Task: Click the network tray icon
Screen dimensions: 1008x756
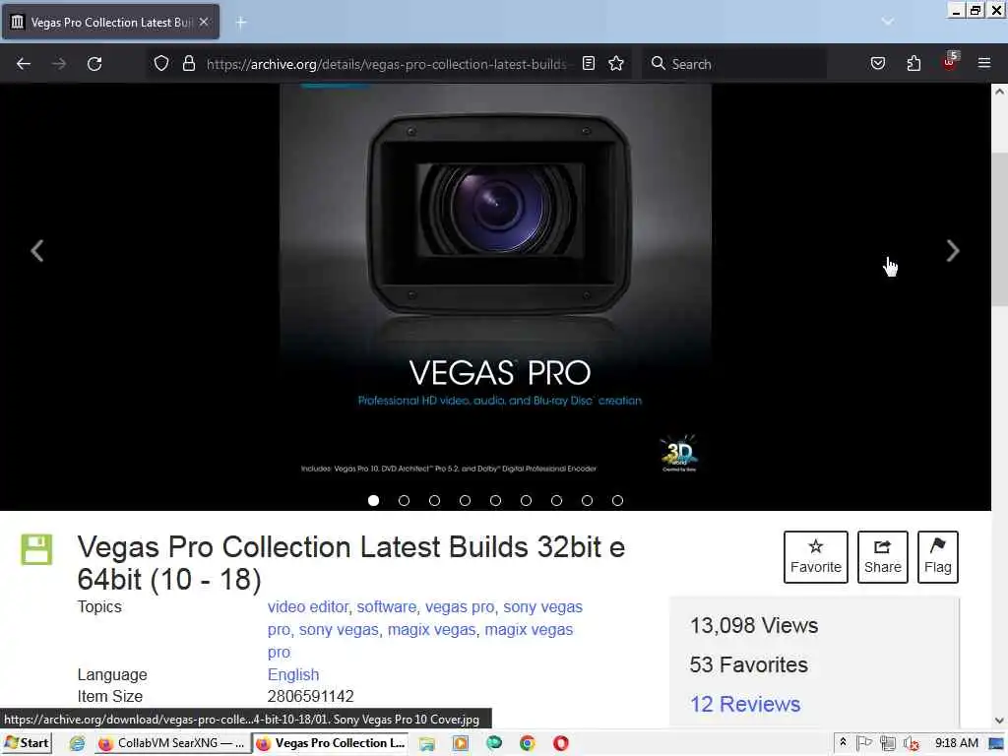Action: tap(888, 744)
